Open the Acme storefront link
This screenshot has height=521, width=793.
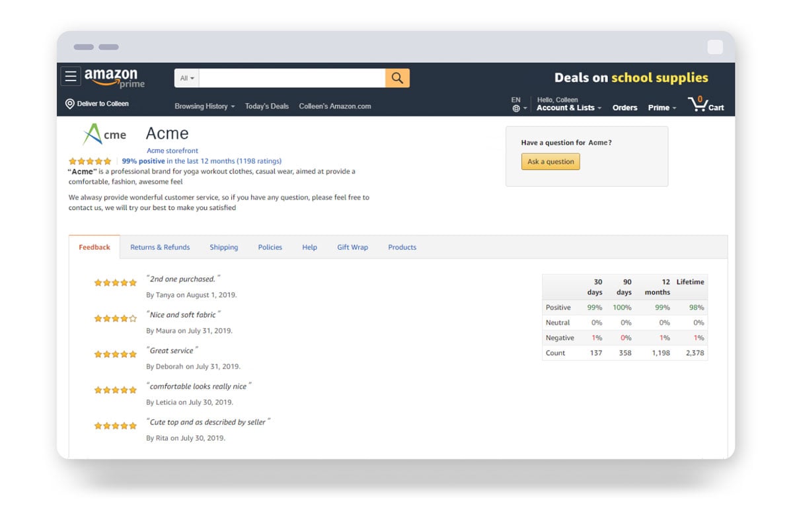click(x=172, y=151)
